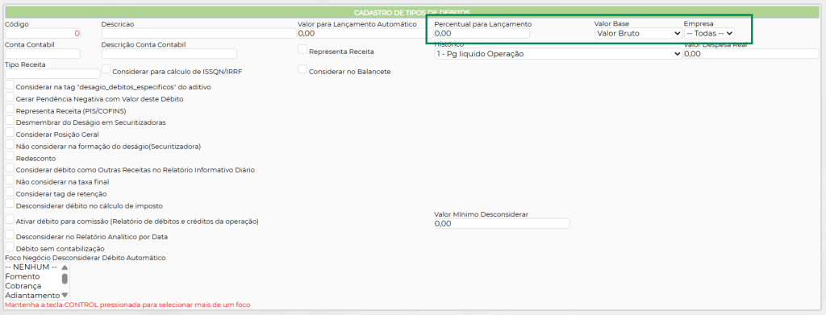Enable Considerar no Balancete checkbox
The width and height of the screenshot is (826, 315).
tap(302, 69)
